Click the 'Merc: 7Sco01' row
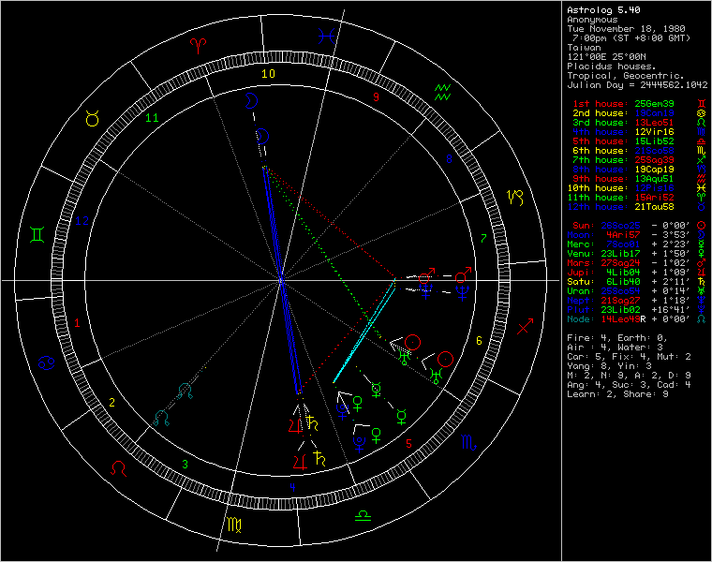This screenshot has width=712, height=562. click(637, 244)
